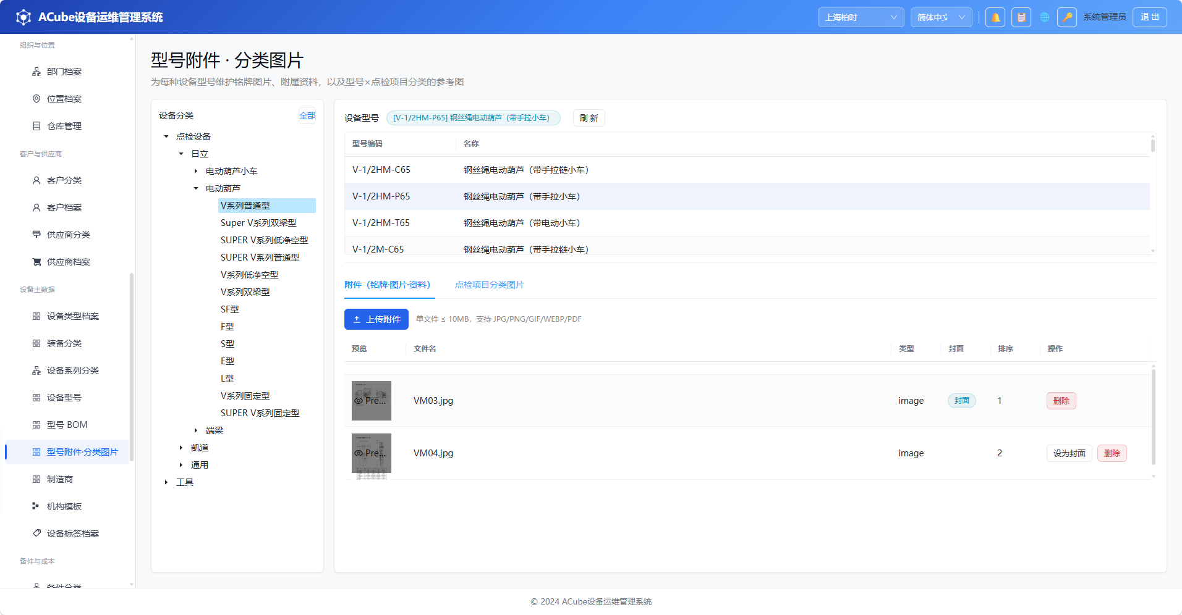Click the 设备类型档案 grid icon

tap(36, 316)
